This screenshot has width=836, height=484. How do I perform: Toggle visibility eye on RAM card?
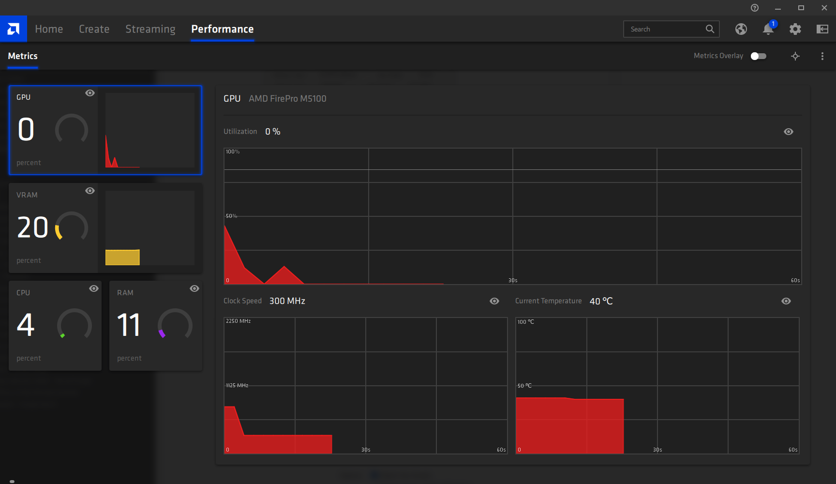point(194,288)
